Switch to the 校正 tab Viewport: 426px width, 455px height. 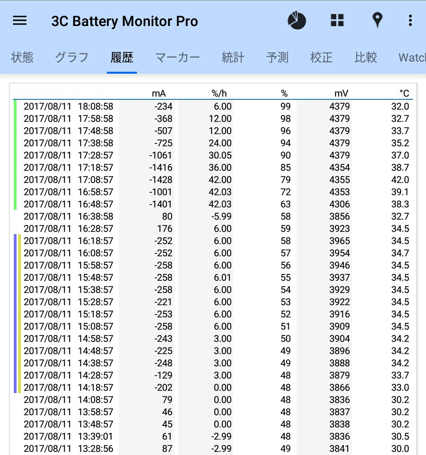click(x=321, y=57)
